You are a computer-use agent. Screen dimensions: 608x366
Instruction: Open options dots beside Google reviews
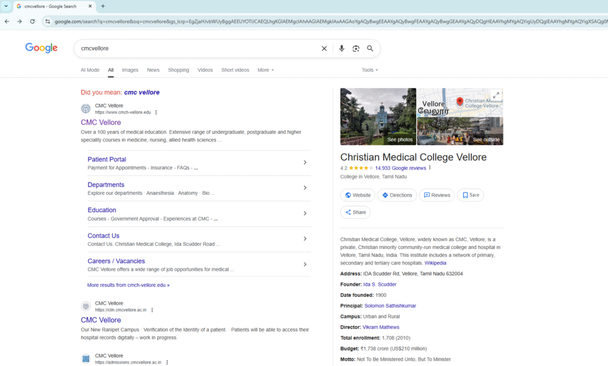click(x=430, y=168)
